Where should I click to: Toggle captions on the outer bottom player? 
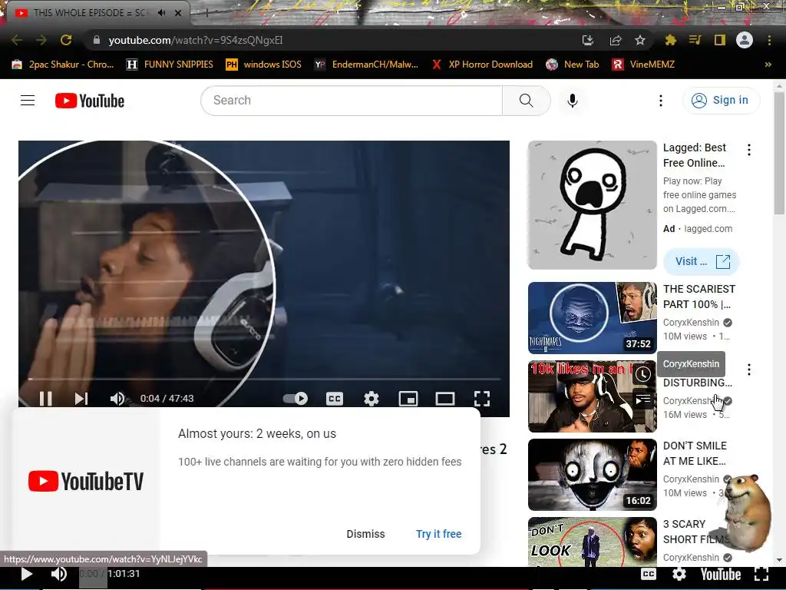pyautogui.click(x=648, y=574)
